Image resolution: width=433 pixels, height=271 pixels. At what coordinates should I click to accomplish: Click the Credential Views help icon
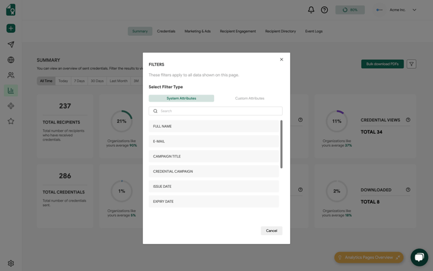[x=408, y=120]
